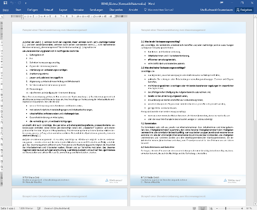
Task: Open the Datei menu
Action: point(6,9)
